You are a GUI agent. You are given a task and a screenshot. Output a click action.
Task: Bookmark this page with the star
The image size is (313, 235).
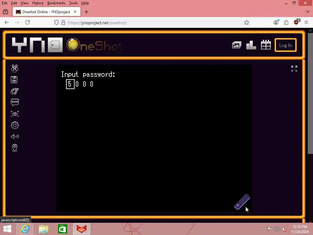[247, 22]
